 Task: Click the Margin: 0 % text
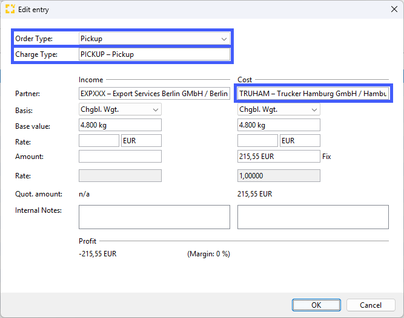tap(208, 254)
